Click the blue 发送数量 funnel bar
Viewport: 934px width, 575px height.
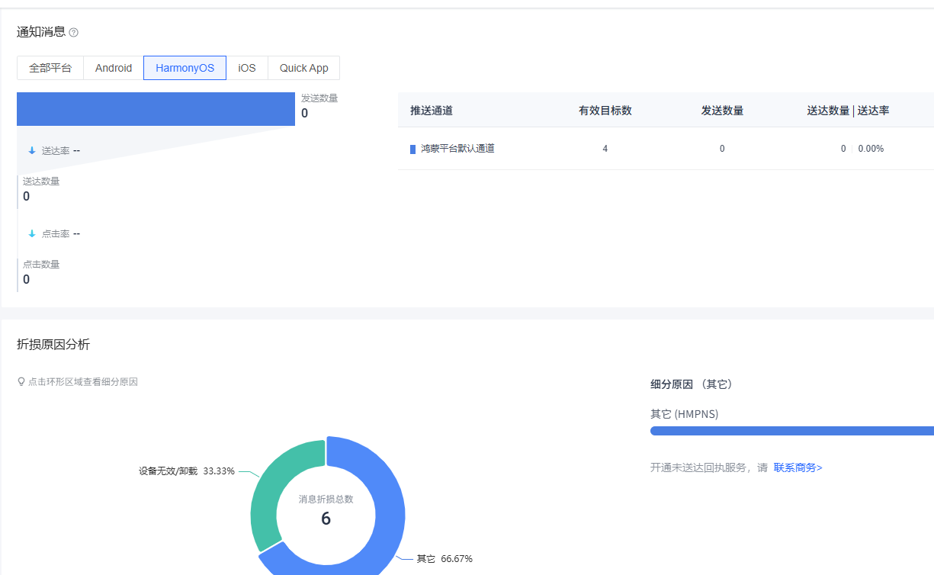coord(156,109)
